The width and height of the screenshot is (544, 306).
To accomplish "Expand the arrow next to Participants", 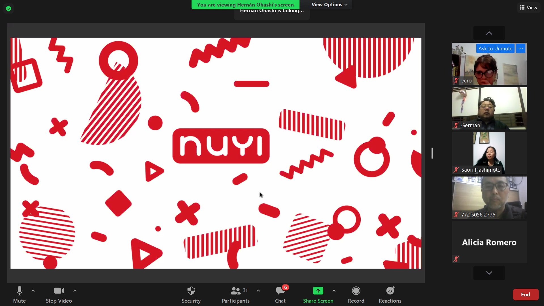I will pyautogui.click(x=258, y=291).
